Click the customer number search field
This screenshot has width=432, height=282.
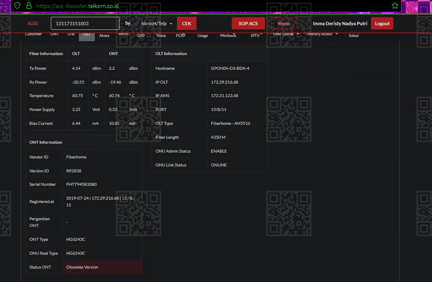point(85,24)
